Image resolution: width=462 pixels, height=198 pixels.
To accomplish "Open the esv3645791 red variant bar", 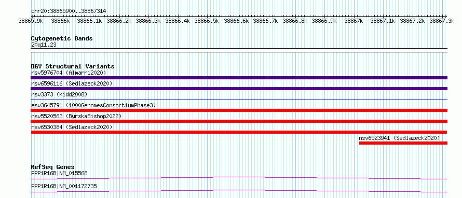I will click(x=239, y=110).
